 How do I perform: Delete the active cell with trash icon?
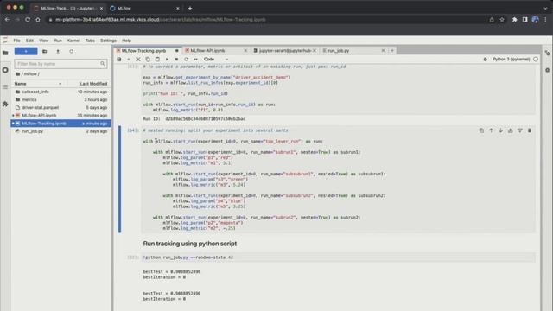[x=530, y=130]
